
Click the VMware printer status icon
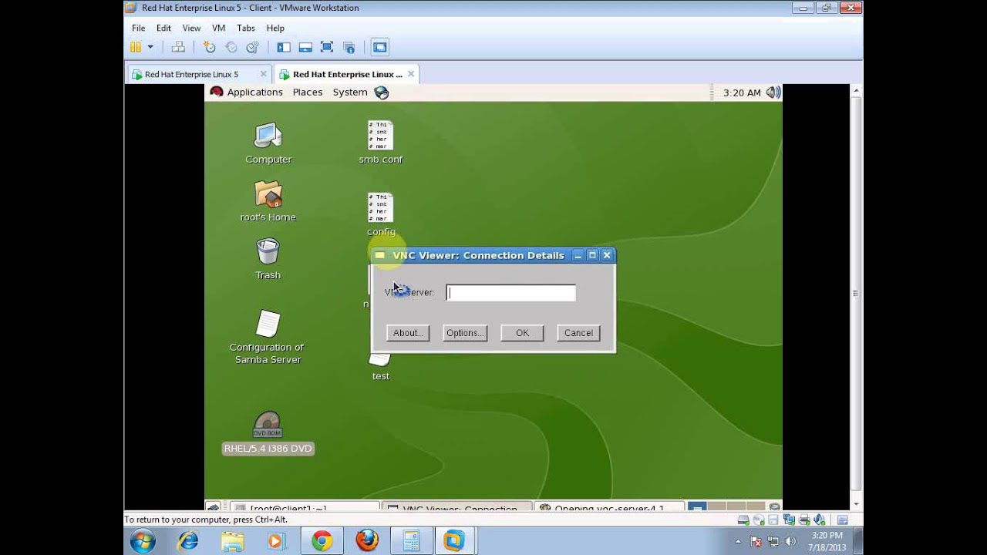tap(804, 520)
